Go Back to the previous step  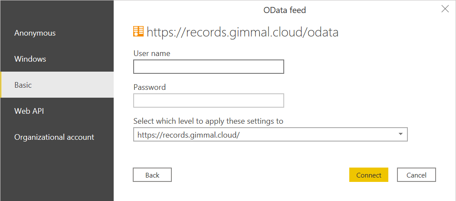(x=152, y=175)
